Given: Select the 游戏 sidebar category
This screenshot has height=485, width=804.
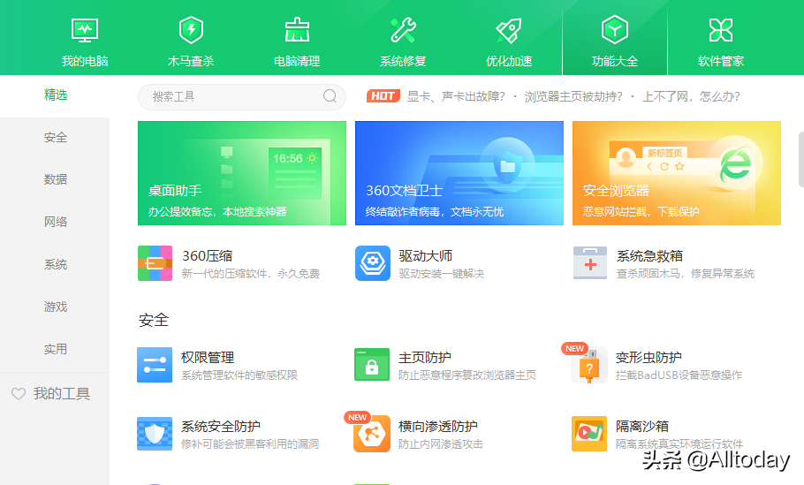Looking at the screenshot, I should pyautogui.click(x=56, y=307).
